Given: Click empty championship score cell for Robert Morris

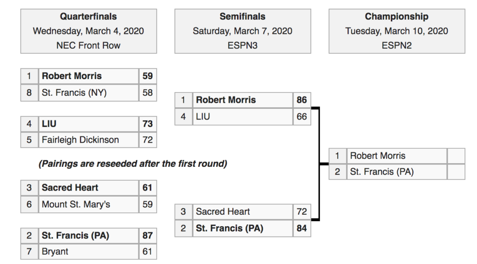Looking at the screenshot, I should [456, 156].
